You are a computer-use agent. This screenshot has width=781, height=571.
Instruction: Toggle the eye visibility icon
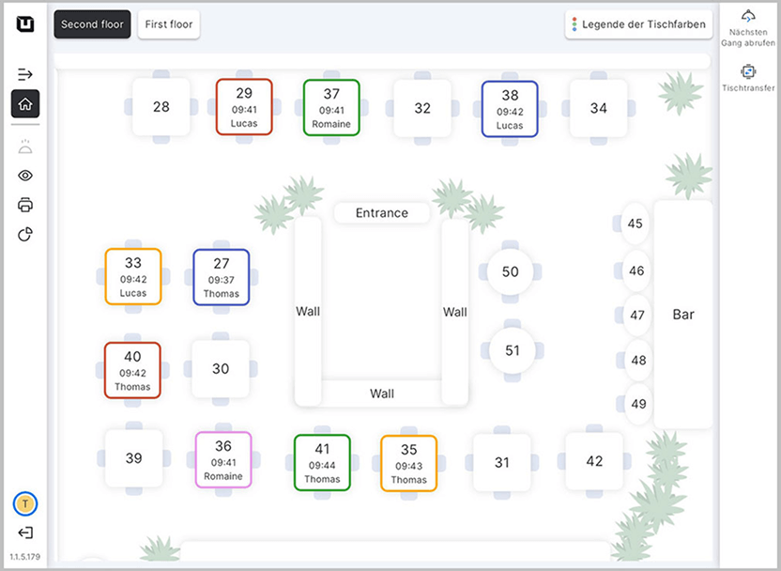click(x=25, y=176)
